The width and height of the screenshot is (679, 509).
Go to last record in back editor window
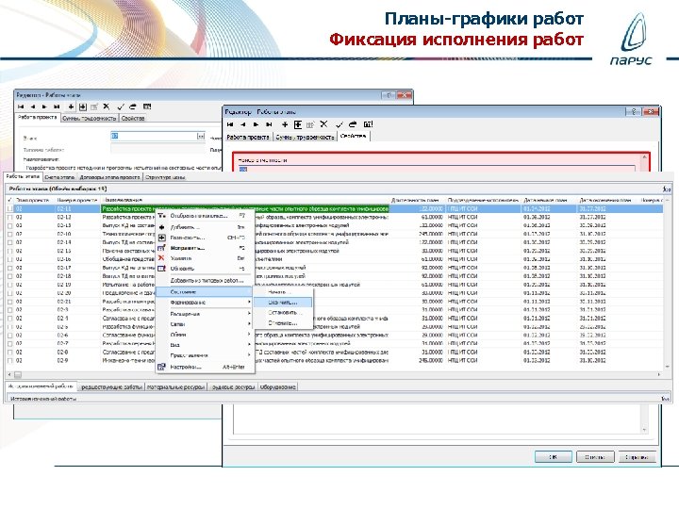pyautogui.click(x=57, y=107)
